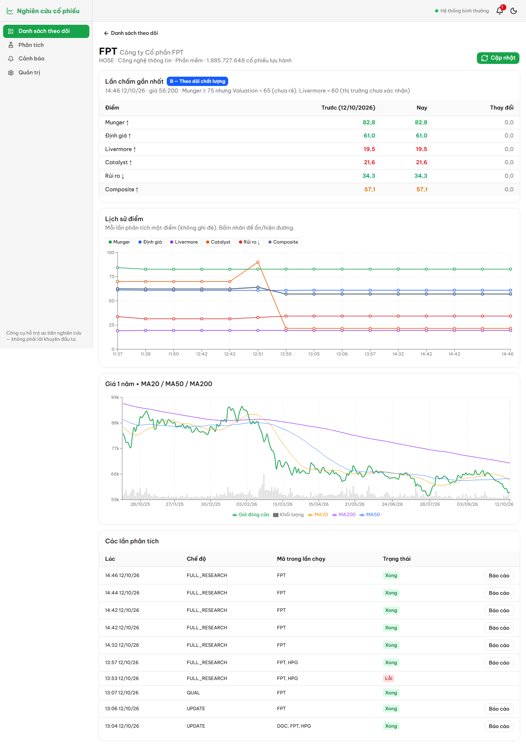Open the notifications bell

point(500,11)
